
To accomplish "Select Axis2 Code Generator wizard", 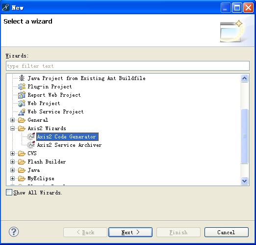I will 67,136.
